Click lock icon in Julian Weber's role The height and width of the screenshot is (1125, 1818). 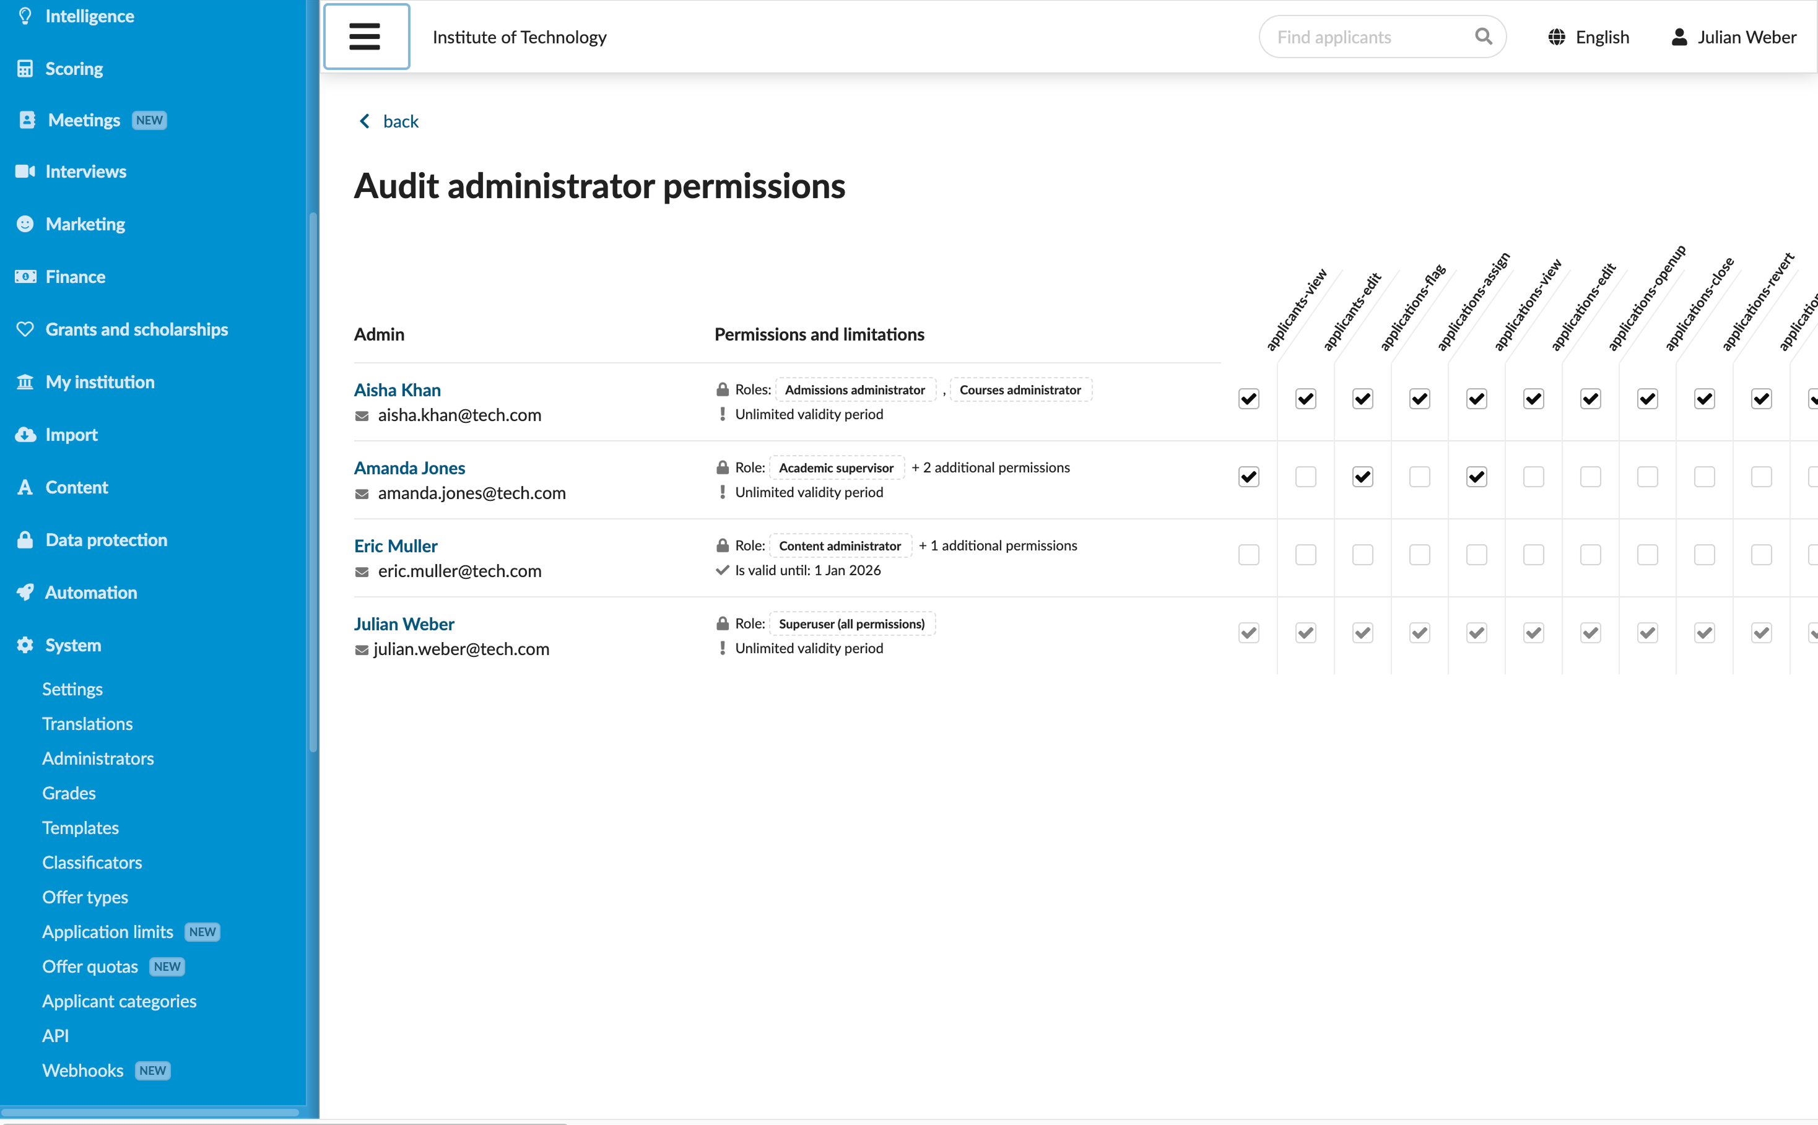[722, 623]
